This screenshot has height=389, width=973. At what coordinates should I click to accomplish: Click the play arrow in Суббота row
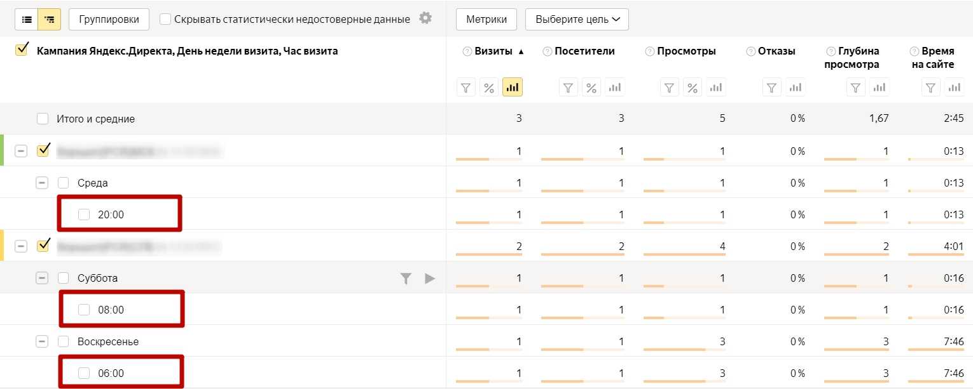click(x=430, y=278)
